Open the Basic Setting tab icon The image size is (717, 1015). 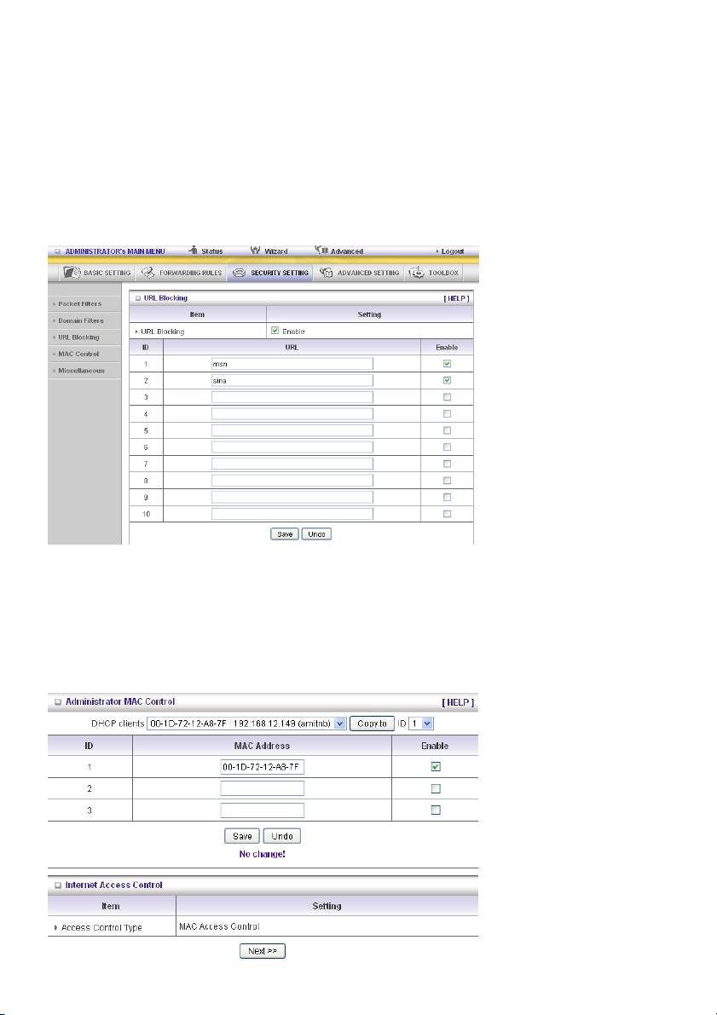71,274
